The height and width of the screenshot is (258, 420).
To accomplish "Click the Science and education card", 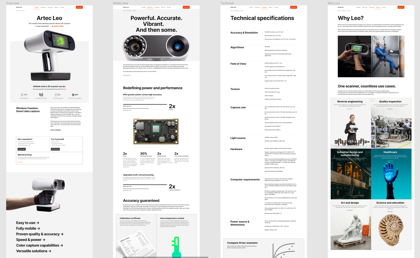I will pos(391,225).
